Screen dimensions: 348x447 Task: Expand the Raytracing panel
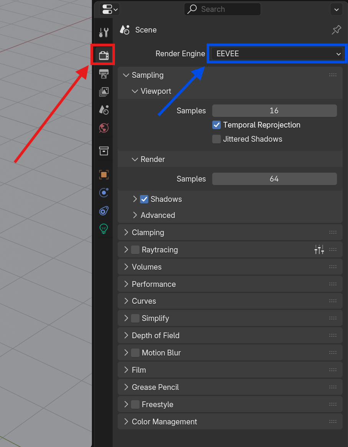126,250
